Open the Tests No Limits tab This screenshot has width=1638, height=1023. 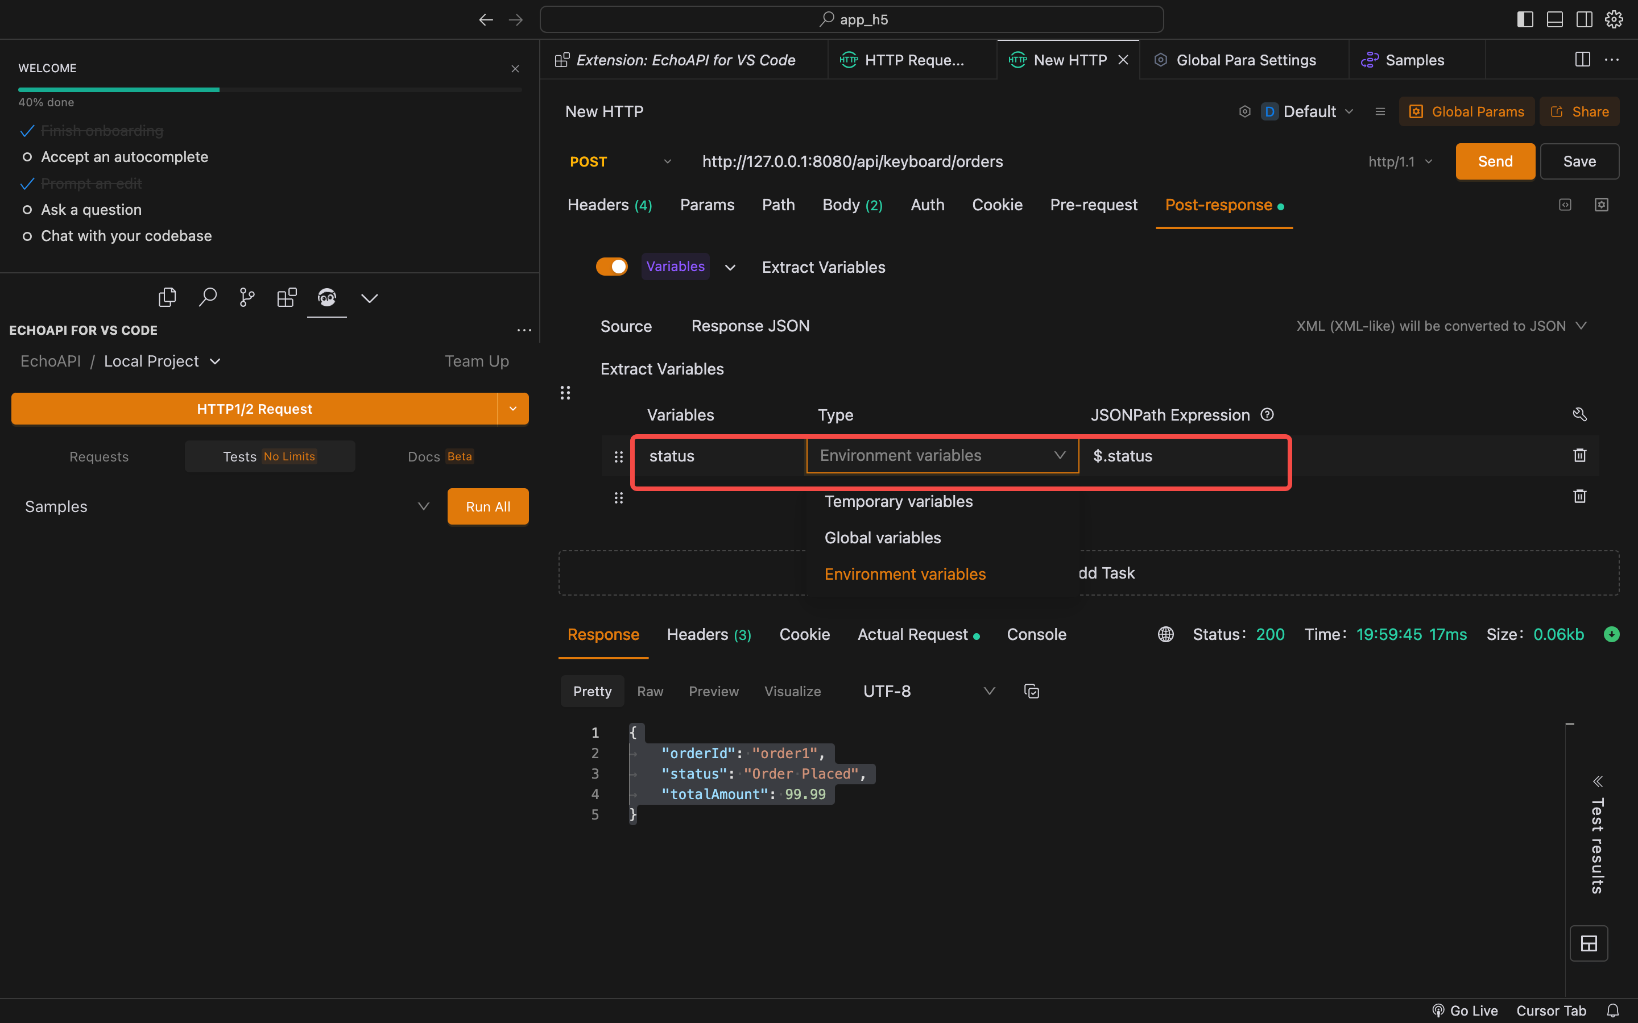point(270,456)
